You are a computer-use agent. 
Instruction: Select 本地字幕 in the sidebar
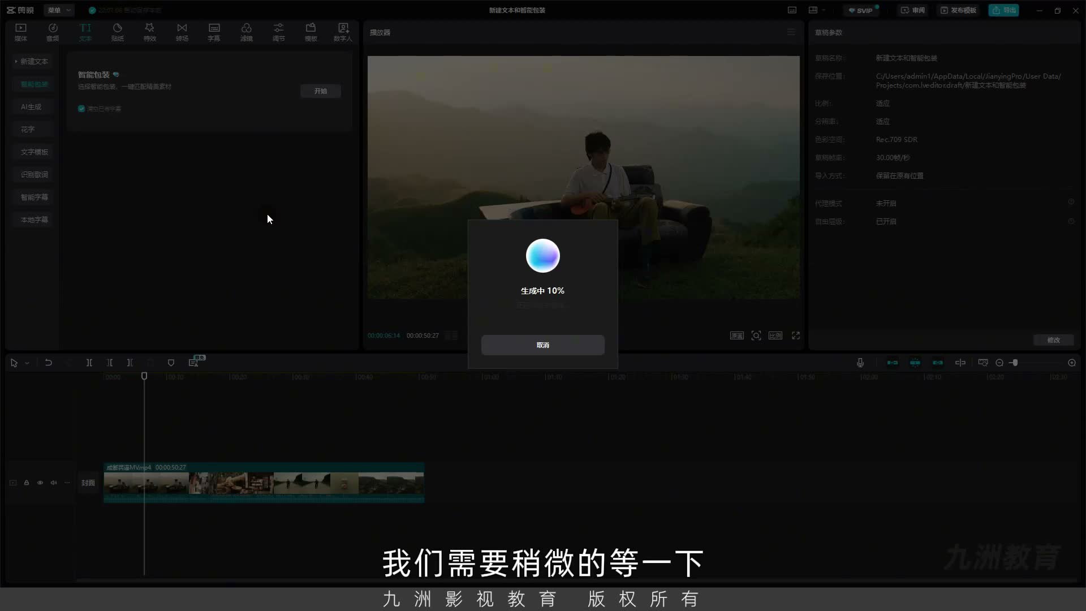(34, 220)
